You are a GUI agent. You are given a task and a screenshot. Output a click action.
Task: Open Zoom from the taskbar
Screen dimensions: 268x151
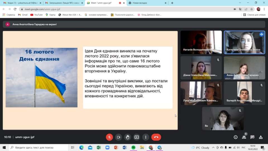pyautogui.click(x=107, y=147)
